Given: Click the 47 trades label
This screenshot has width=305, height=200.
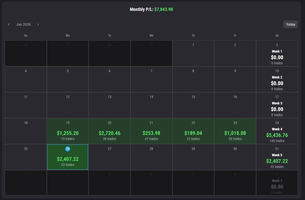Looking at the screenshot, I should (x=151, y=139).
